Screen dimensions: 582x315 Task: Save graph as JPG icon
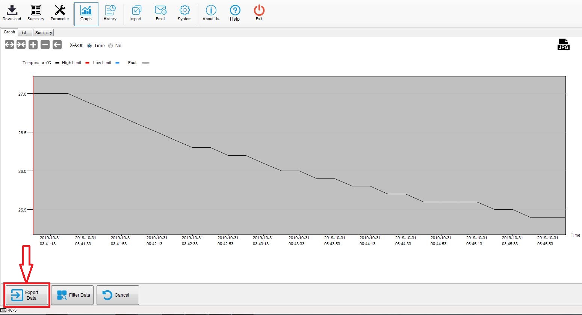(563, 44)
